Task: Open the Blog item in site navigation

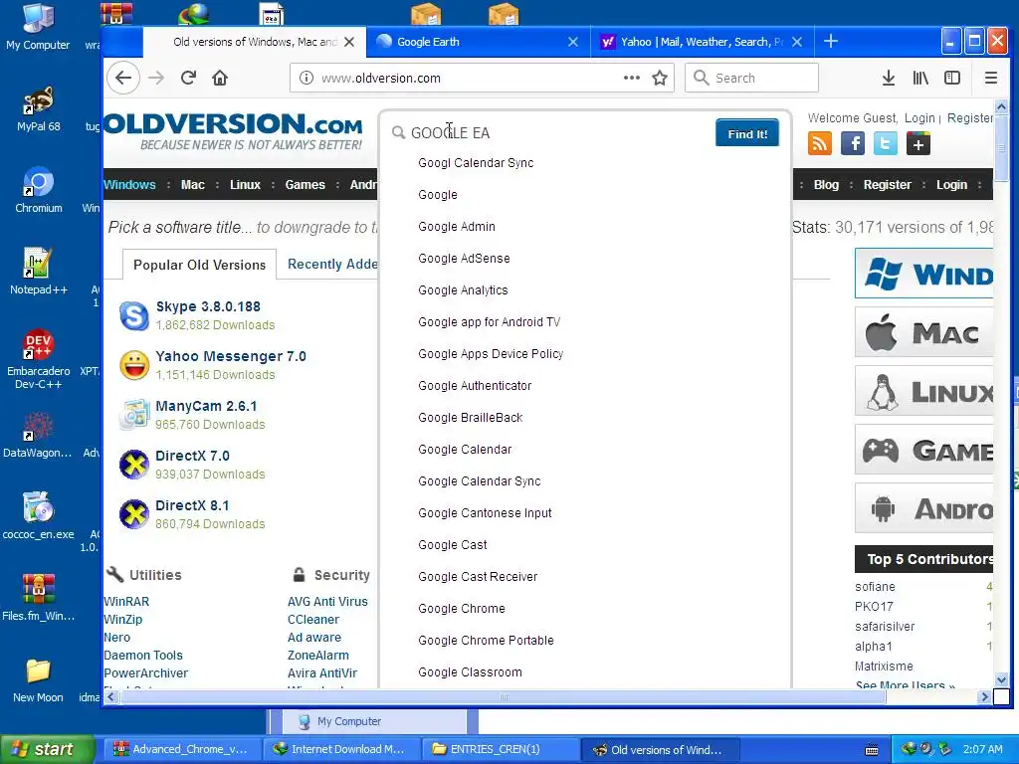Action: [826, 184]
